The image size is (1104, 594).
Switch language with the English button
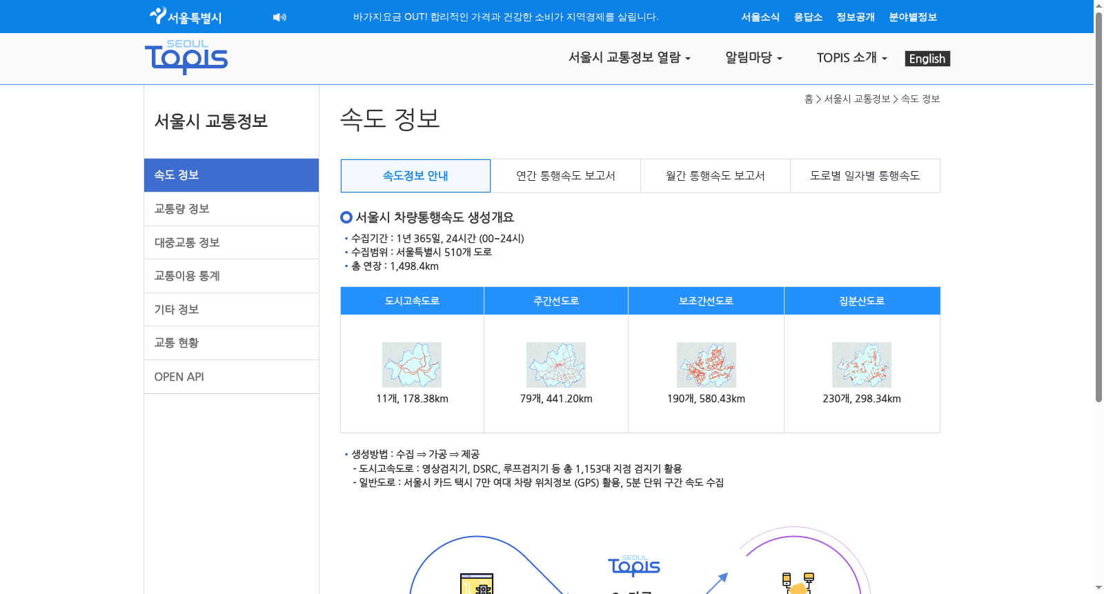pyautogui.click(x=927, y=59)
